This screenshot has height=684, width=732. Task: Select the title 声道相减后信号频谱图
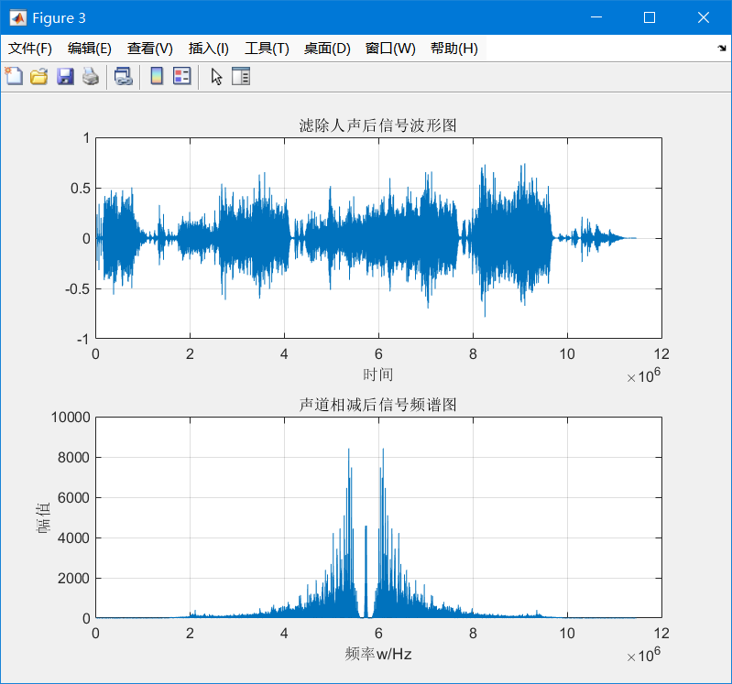click(378, 405)
